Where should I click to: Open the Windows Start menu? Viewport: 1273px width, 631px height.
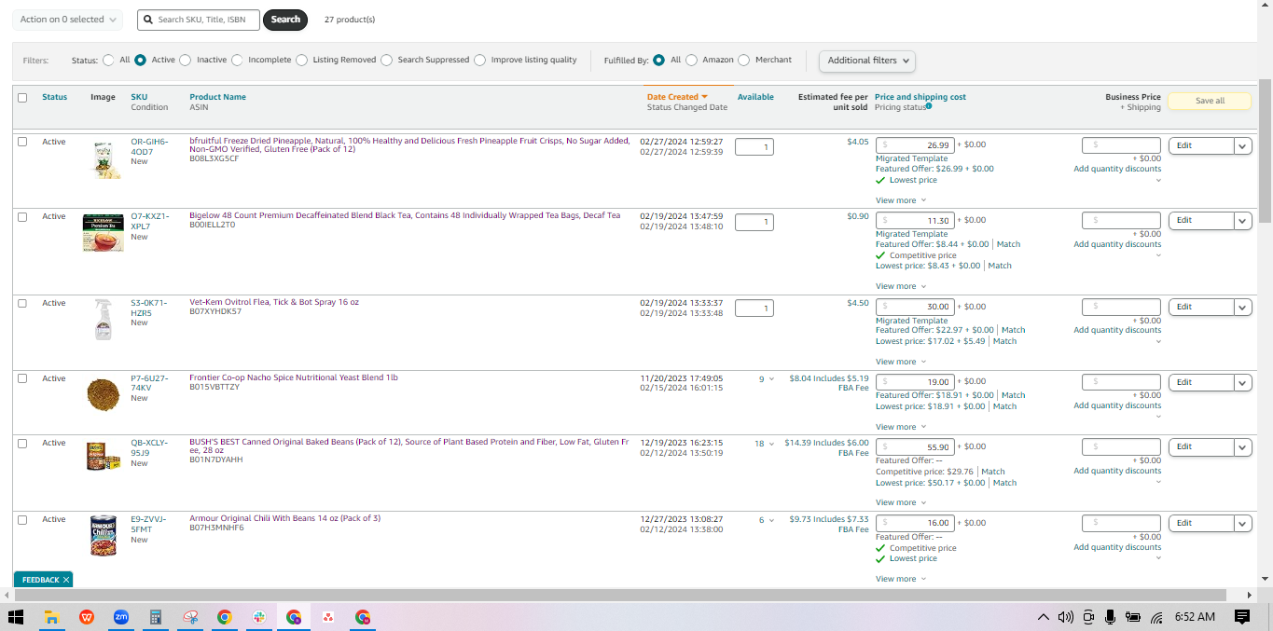(x=16, y=617)
